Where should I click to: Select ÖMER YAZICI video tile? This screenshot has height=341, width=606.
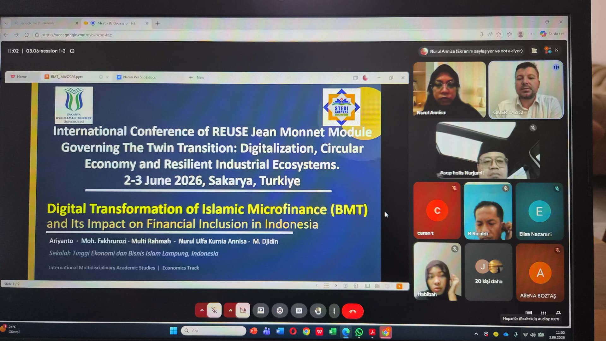[526, 90]
